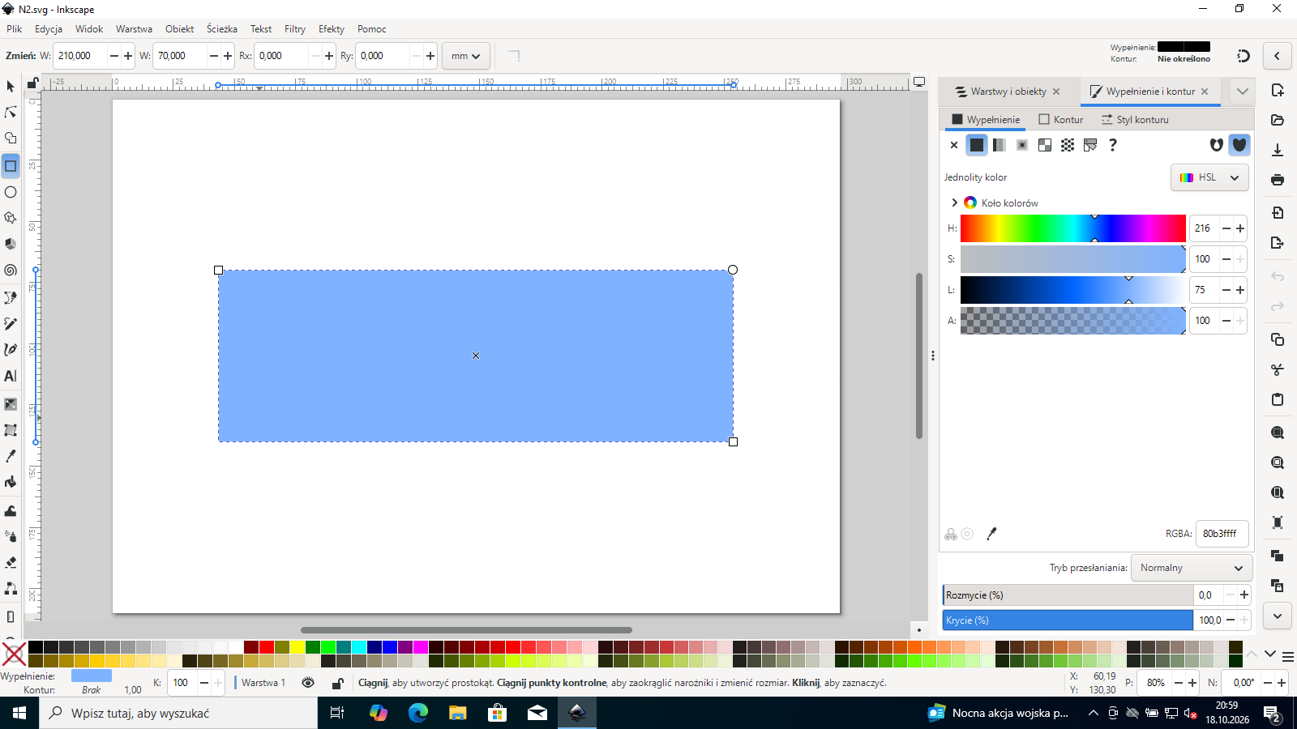Select flat color fill type
Viewport: 1297px width, 729px height.
pyautogui.click(x=977, y=145)
